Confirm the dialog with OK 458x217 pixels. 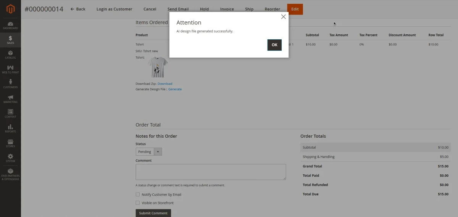tap(274, 45)
